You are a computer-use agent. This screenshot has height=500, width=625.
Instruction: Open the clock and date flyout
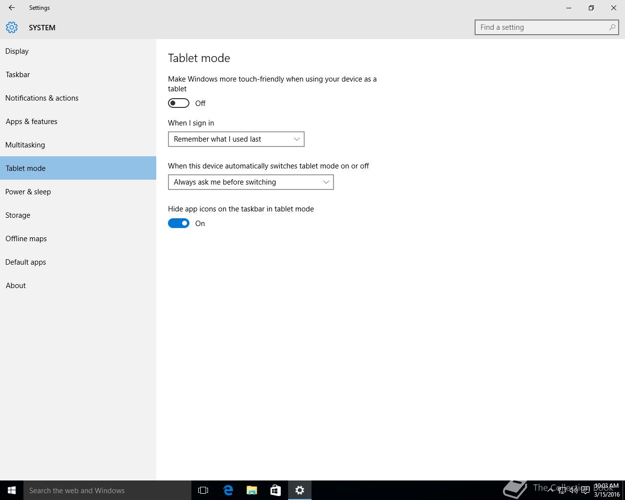tap(606, 490)
